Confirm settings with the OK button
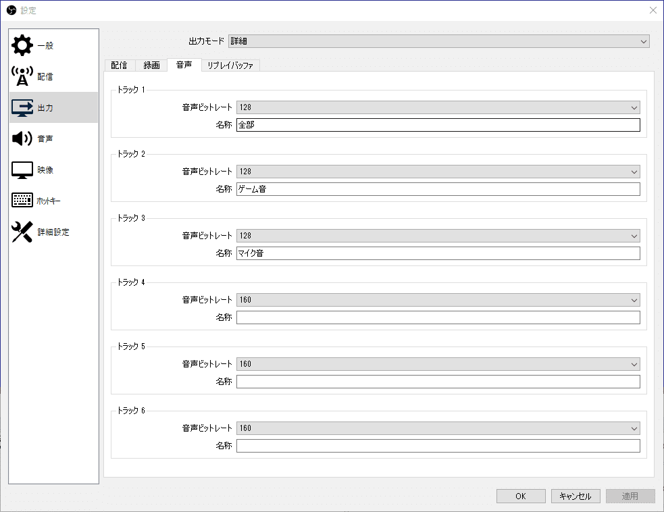Image resolution: width=664 pixels, height=512 pixels. (521, 496)
